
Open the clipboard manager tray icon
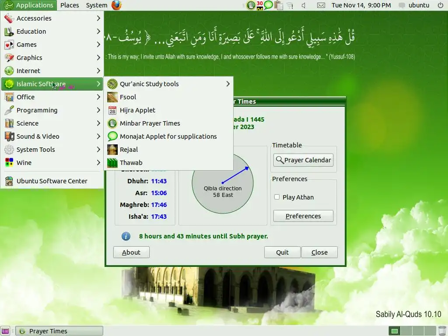click(278, 5)
